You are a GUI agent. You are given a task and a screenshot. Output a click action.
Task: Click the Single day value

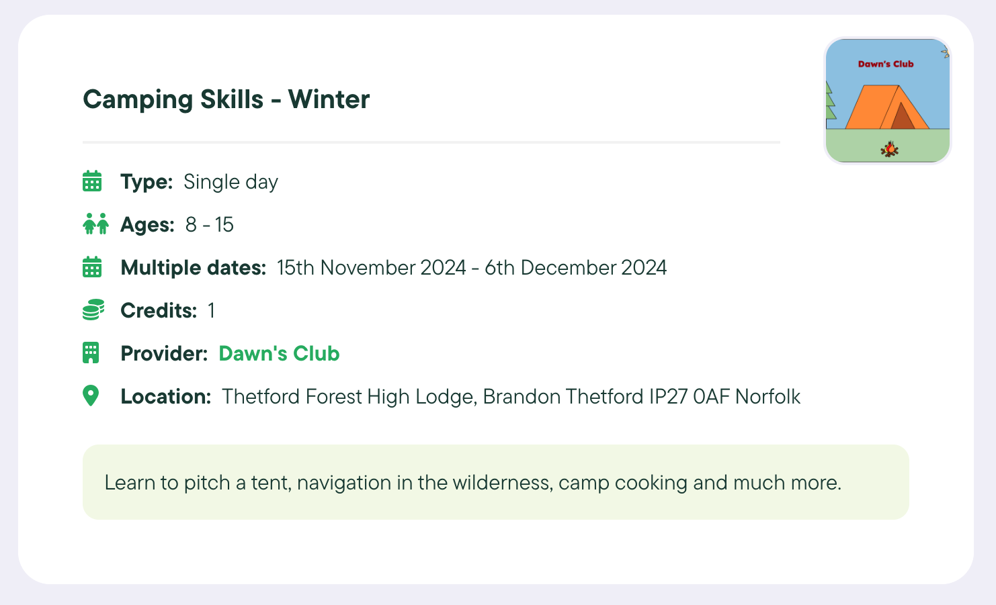(231, 182)
